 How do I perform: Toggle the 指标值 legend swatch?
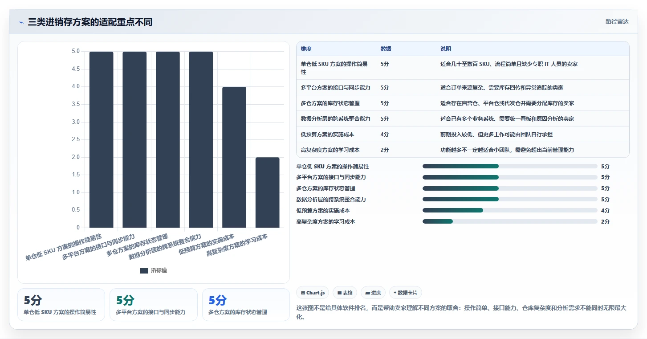click(x=144, y=270)
